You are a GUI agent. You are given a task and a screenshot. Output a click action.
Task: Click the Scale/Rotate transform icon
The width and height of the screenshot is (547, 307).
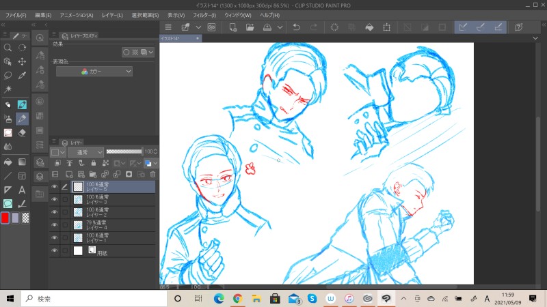click(386, 27)
